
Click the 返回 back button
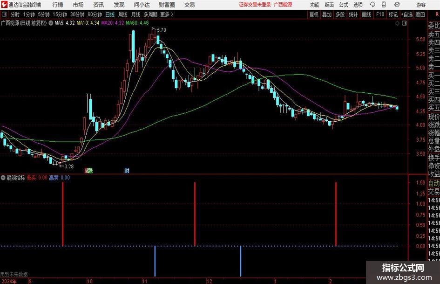pos(420,14)
